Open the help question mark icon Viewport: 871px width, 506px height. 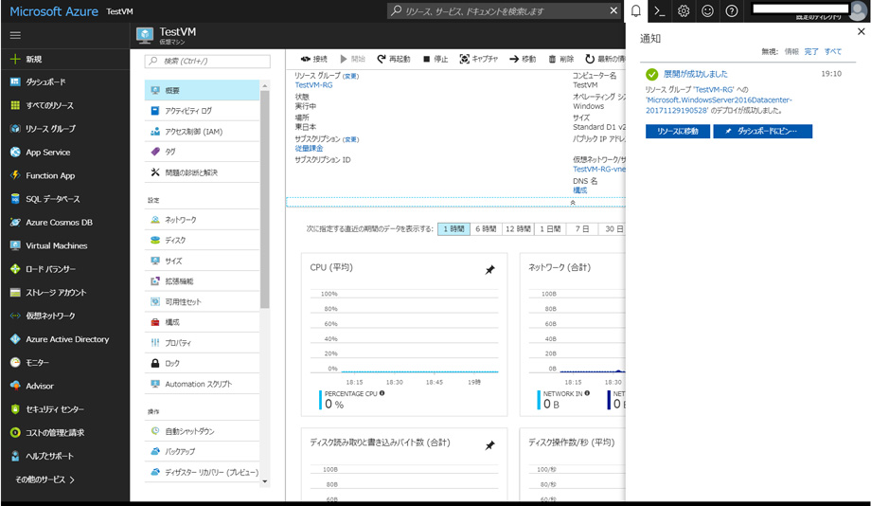click(x=732, y=11)
